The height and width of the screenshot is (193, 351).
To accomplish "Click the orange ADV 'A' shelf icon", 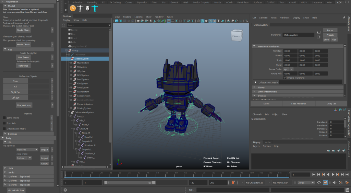I will coord(73,8).
